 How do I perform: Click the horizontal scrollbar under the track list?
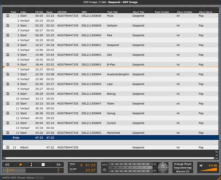click(x=109, y=158)
